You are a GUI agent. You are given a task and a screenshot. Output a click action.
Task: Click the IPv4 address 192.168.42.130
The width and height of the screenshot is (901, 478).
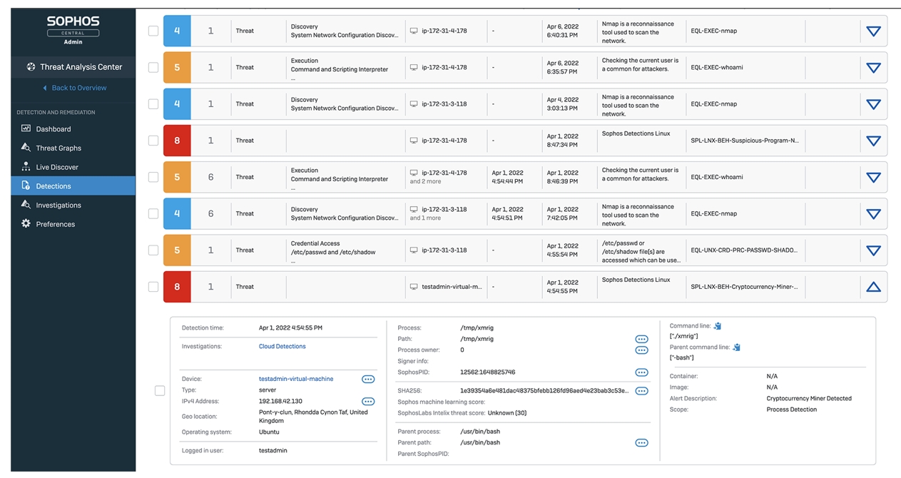point(280,402)
